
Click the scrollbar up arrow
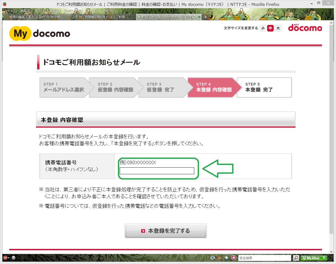[331, 23]
